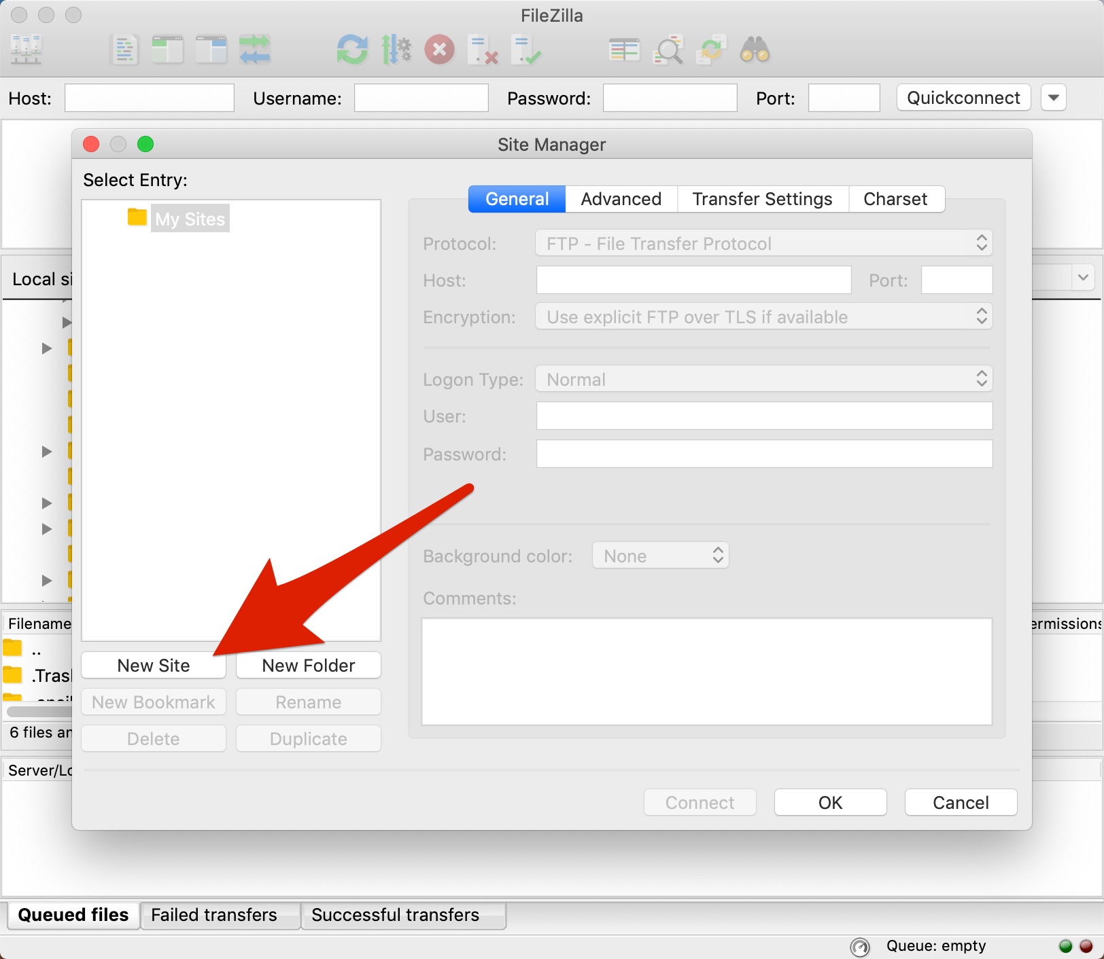Click OK in Site Manager
The height and width of the screenshot is (959, 1104).
pyautogui.click(x=831, y=803)
